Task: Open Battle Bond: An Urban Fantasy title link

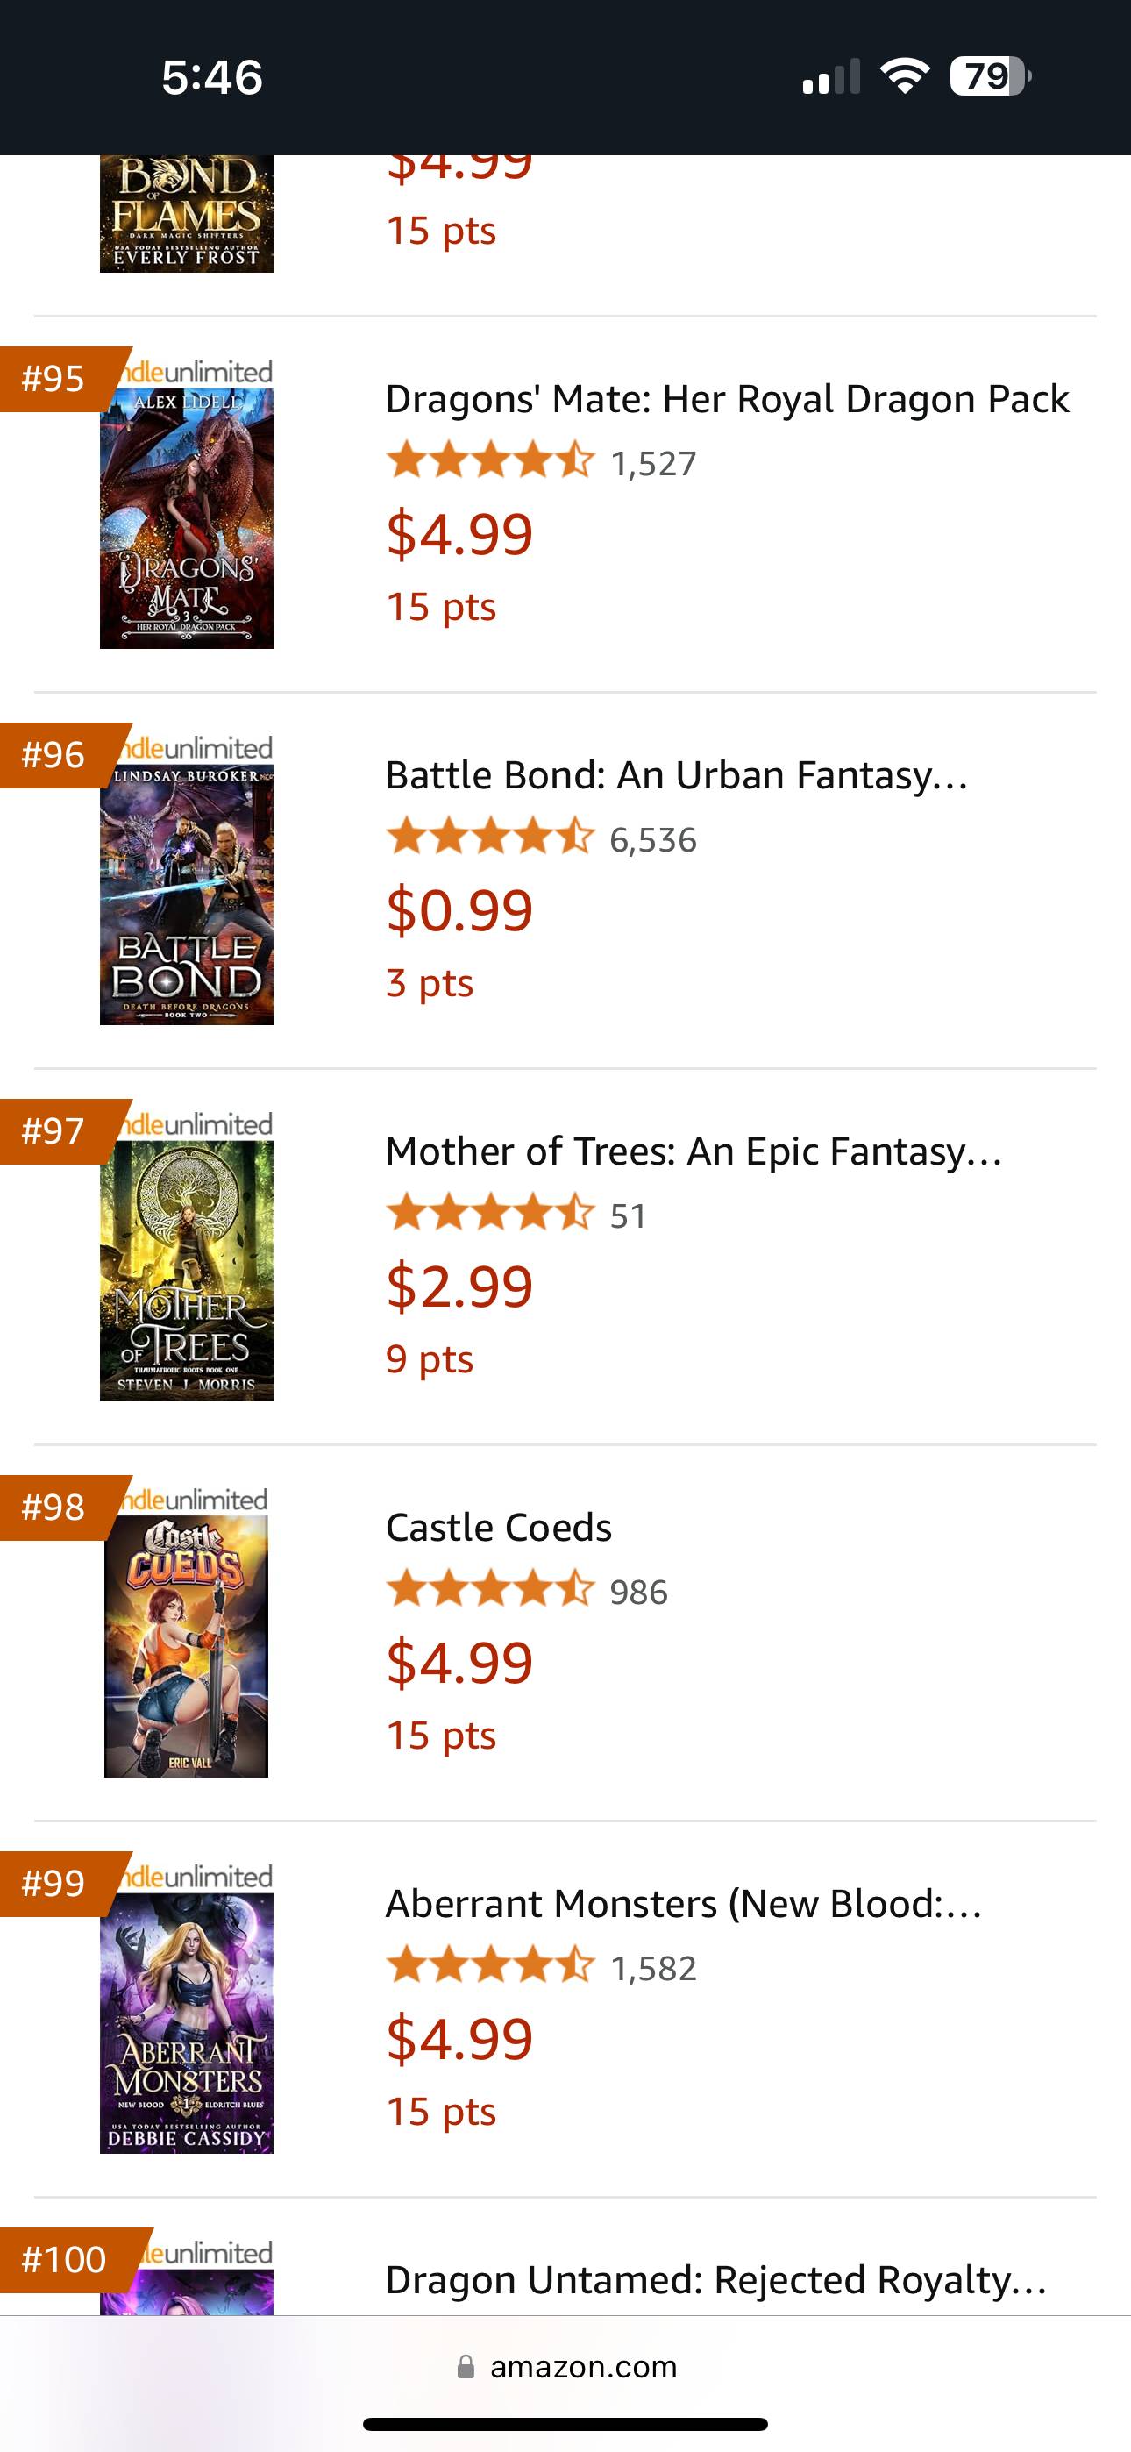Action: [677, 775]
